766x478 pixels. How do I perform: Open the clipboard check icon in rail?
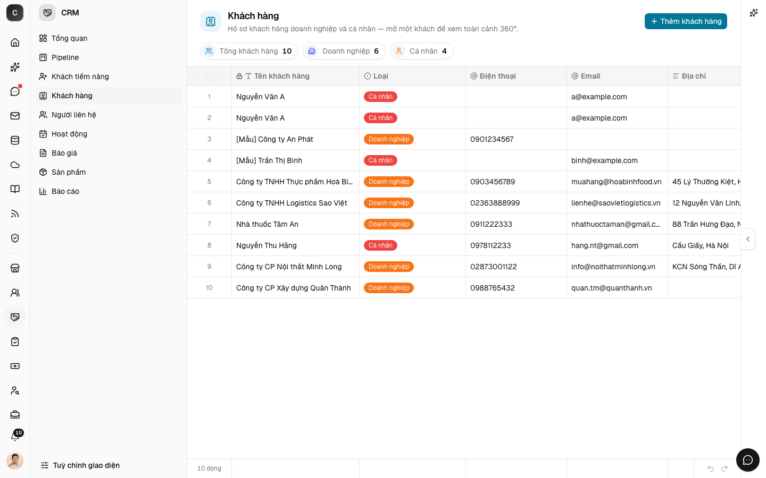click(x=15, y=342)
